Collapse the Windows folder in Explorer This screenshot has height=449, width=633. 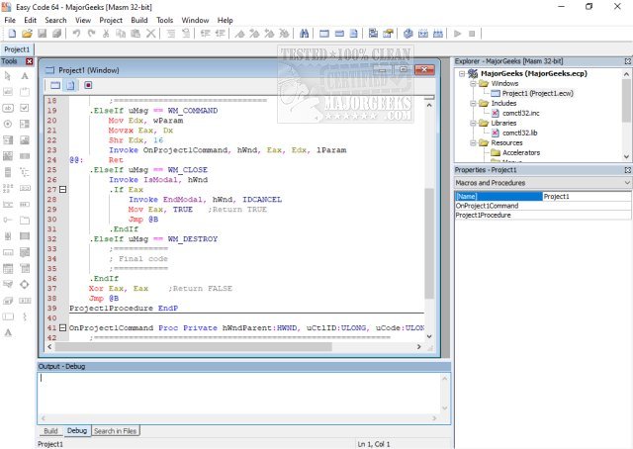pyautogui.click(x=474, y=83)
